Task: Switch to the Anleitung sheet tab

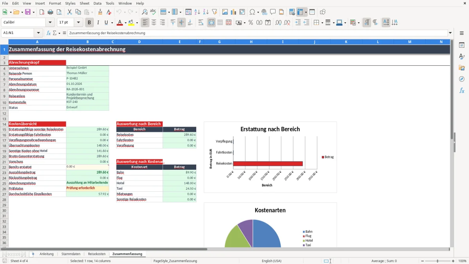Action: point(47,254)
